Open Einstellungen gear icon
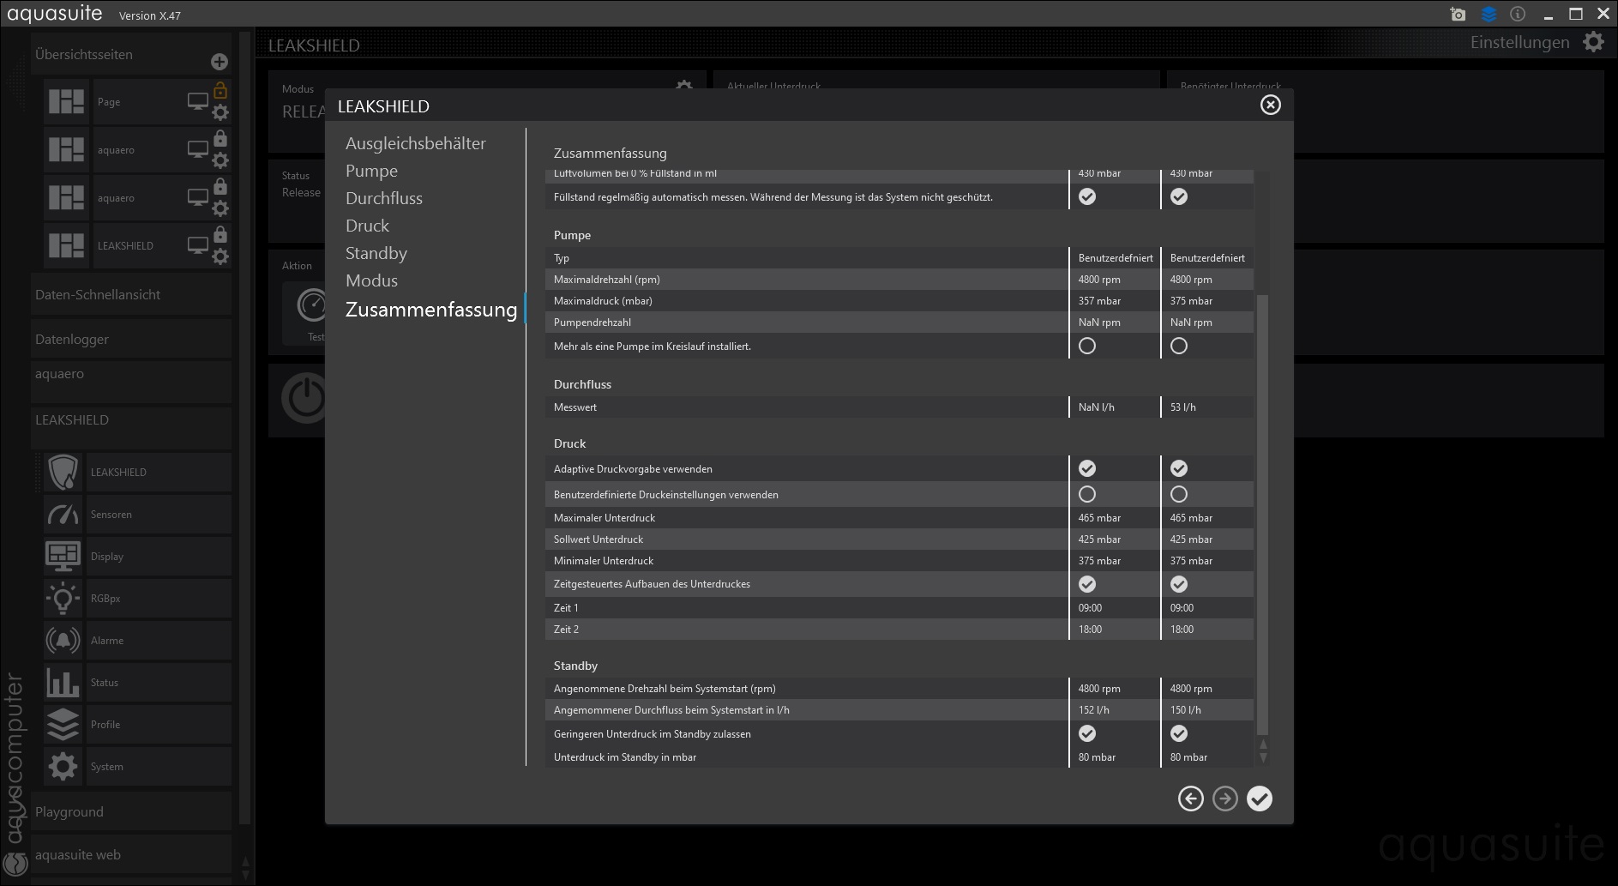The image size is (1618, 886). [x=1593, y=42]
